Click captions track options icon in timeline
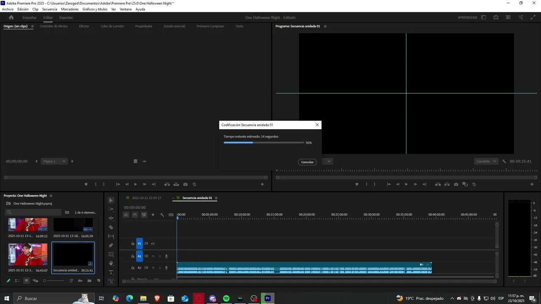 point(171,215)
